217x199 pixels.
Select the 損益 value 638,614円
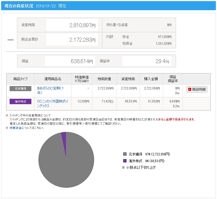tap(82, 61)
